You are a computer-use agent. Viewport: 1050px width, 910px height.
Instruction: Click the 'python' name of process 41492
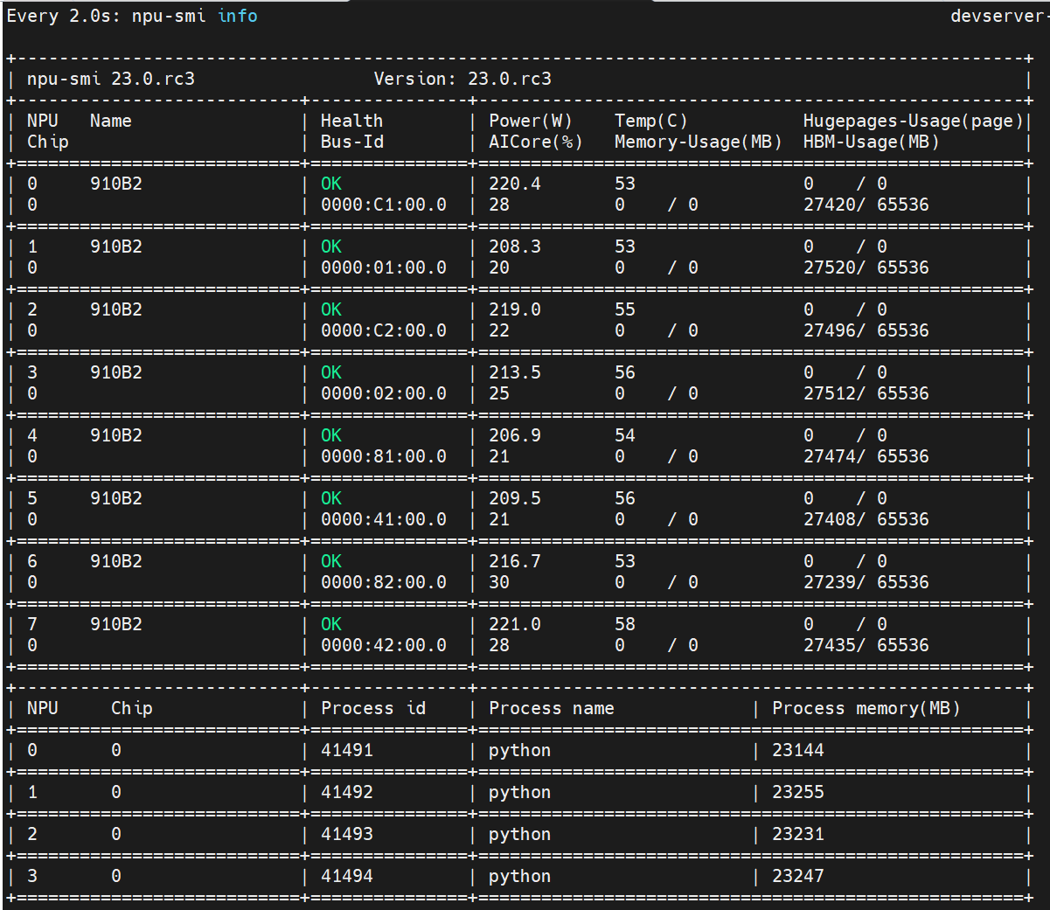[x=520, y=792]
